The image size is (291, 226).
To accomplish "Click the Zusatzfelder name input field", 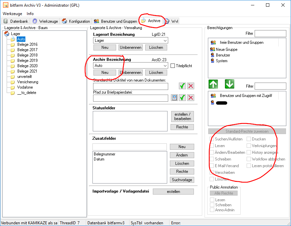I will click(129, 147).
